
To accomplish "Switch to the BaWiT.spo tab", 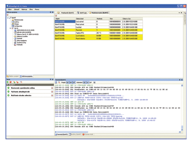I will click(82, 13).
